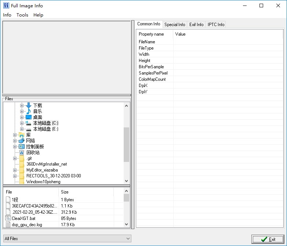Select the Height property row
This screenshot has height=246, width=287.
pos(210,61)
